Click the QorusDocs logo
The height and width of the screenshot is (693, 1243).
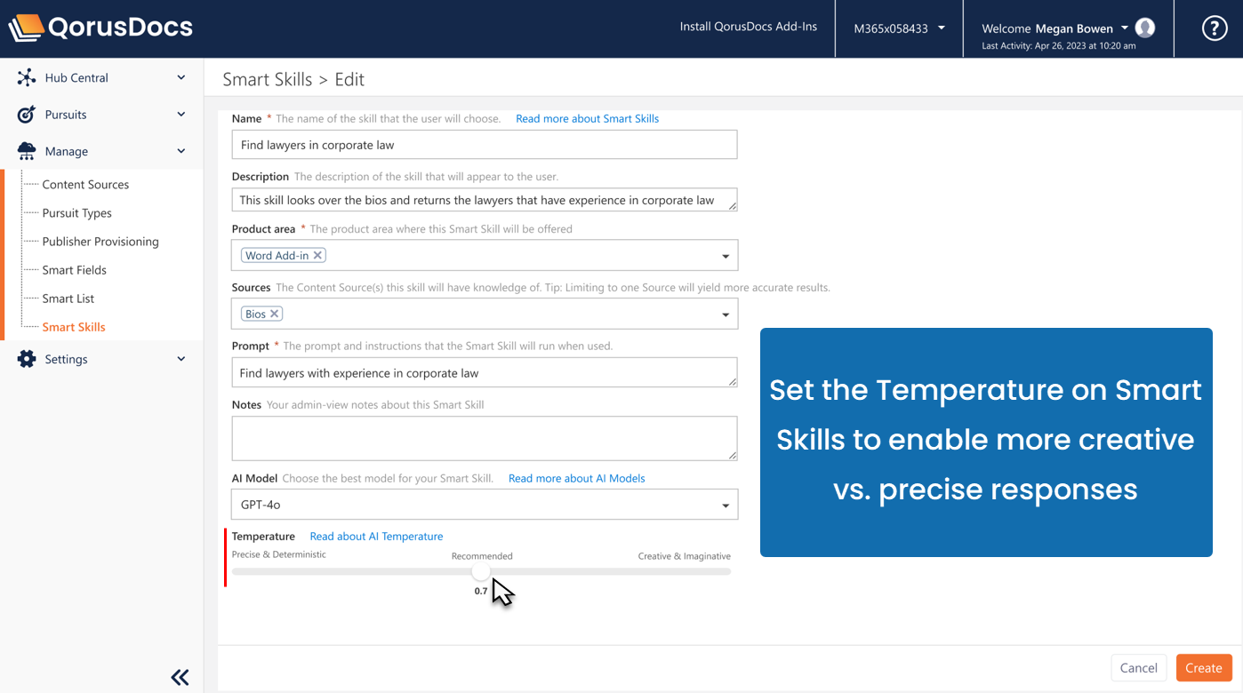point(100,28)
